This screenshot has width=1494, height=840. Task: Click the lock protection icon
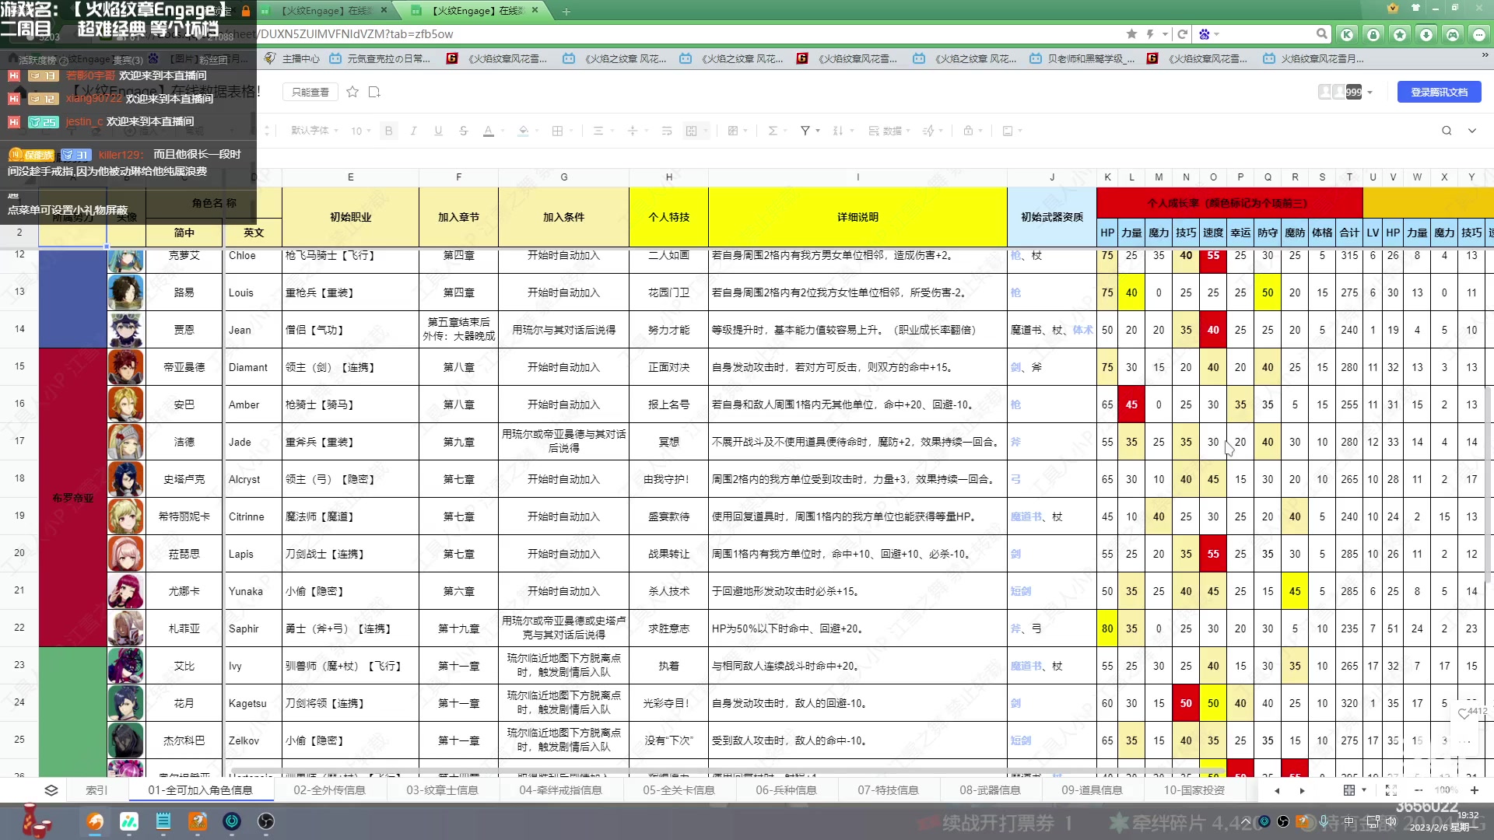(x=968, y=131)
